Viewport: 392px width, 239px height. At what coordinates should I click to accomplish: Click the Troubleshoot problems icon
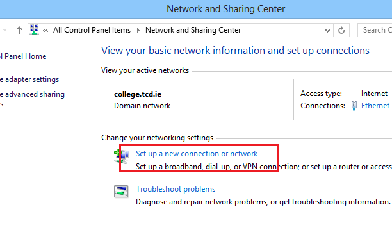click(121, 191)
